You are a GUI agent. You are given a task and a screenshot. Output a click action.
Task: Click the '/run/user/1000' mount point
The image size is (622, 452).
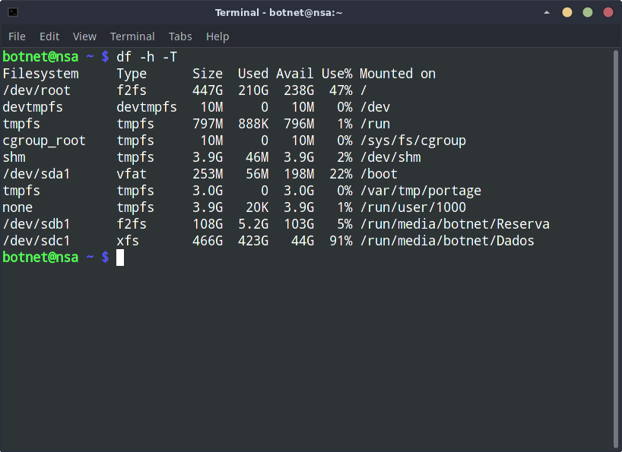pos(413,207)
